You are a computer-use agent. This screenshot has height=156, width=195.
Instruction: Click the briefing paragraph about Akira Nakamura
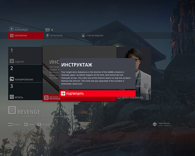click(96, 78)
